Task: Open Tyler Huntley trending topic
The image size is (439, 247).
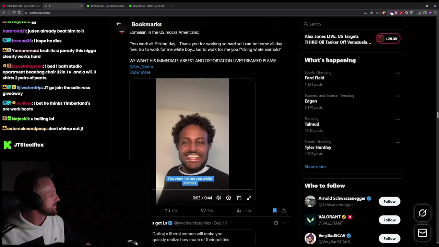Action: tap(318, 148)
